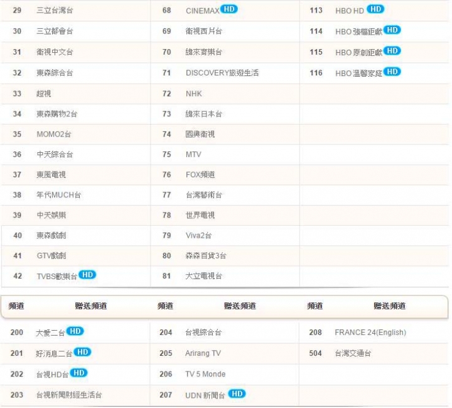Image resolution: width=452 pixels, height=408 pixels.
Task: Select channel name 大立電視台
Action: click(204, 276)
